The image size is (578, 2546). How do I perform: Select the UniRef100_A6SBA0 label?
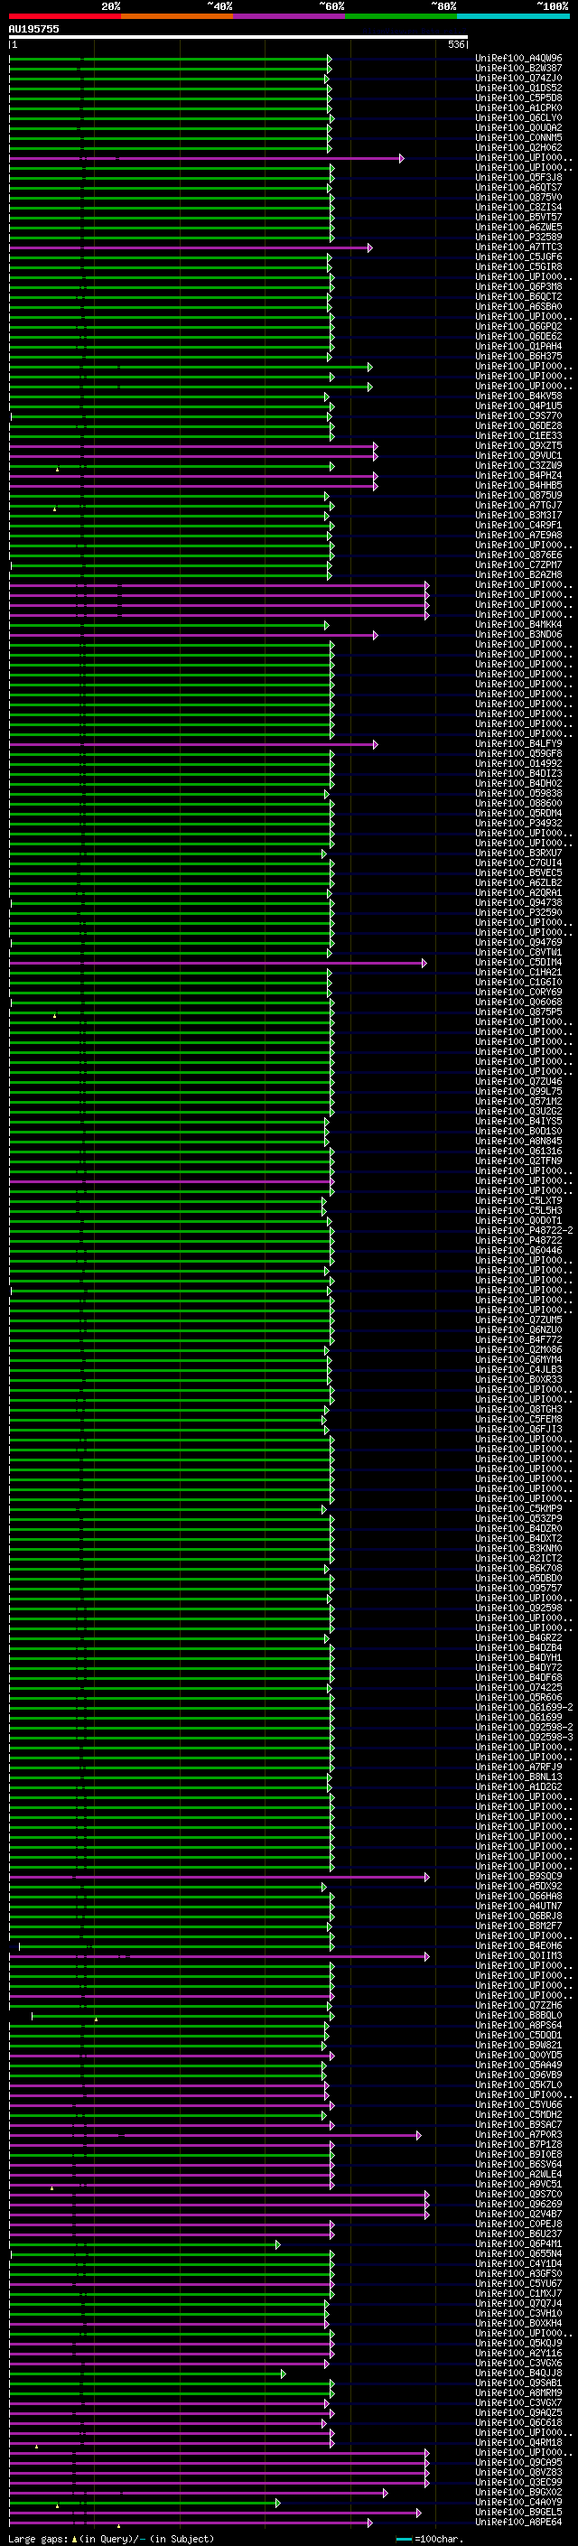pyautogui.click(x=518, y=306)
